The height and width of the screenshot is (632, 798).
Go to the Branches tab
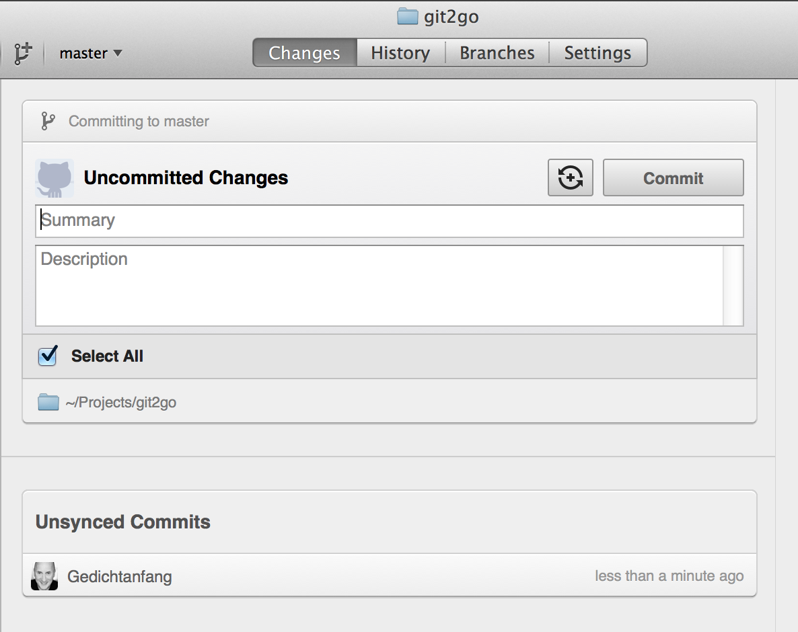[x=497, y=53]
